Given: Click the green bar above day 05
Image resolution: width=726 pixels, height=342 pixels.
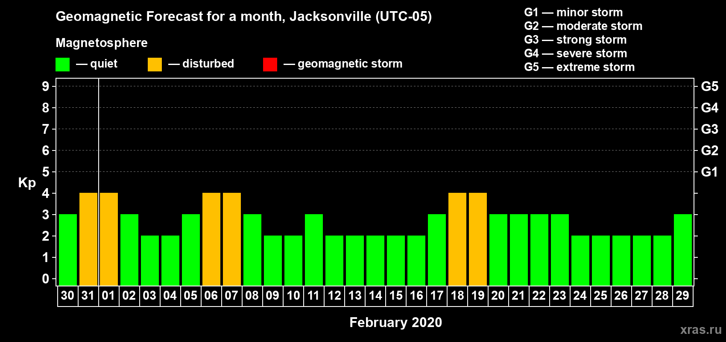Looking at the screenshot, I should tap(191, 250).
